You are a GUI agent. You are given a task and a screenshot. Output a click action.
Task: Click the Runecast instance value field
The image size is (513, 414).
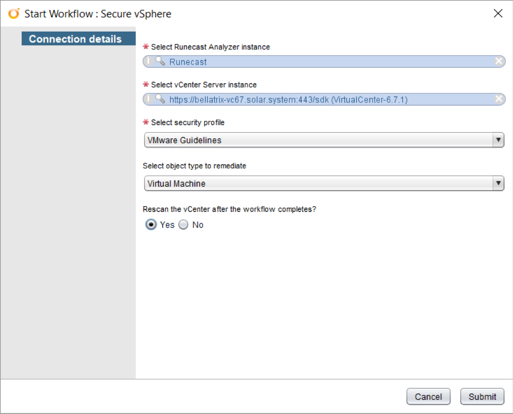pyautogui.click(x=324, y=62)
